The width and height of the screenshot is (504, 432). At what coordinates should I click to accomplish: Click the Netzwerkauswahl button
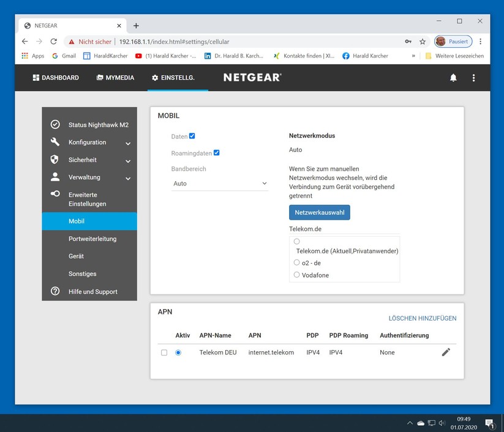click(319, 212)
